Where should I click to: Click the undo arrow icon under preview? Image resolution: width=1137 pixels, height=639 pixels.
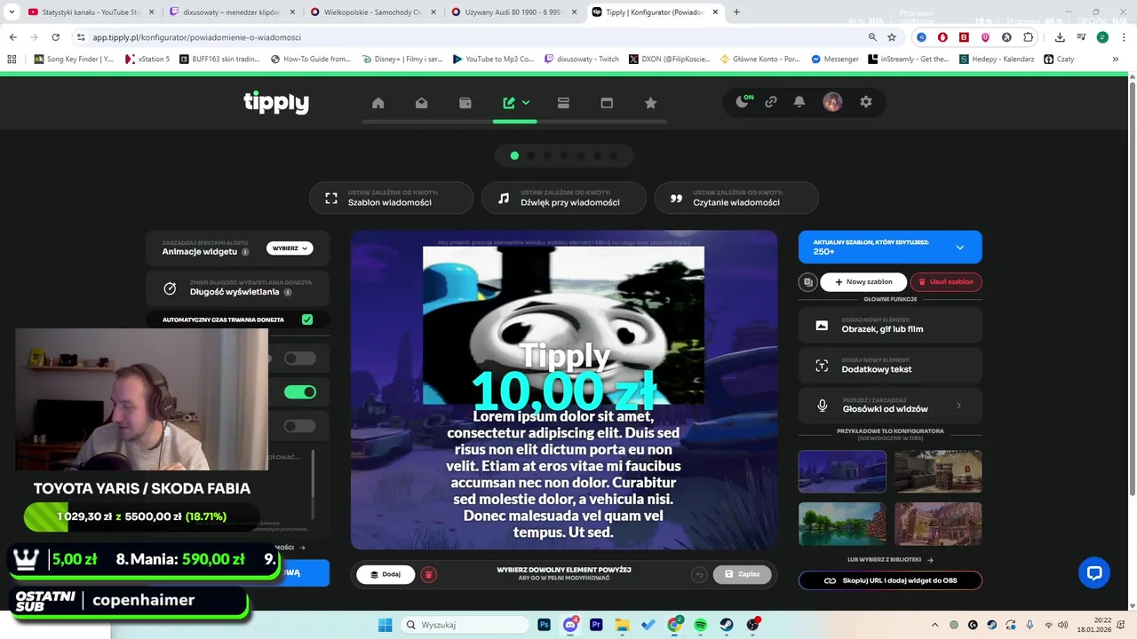point(699,574)
